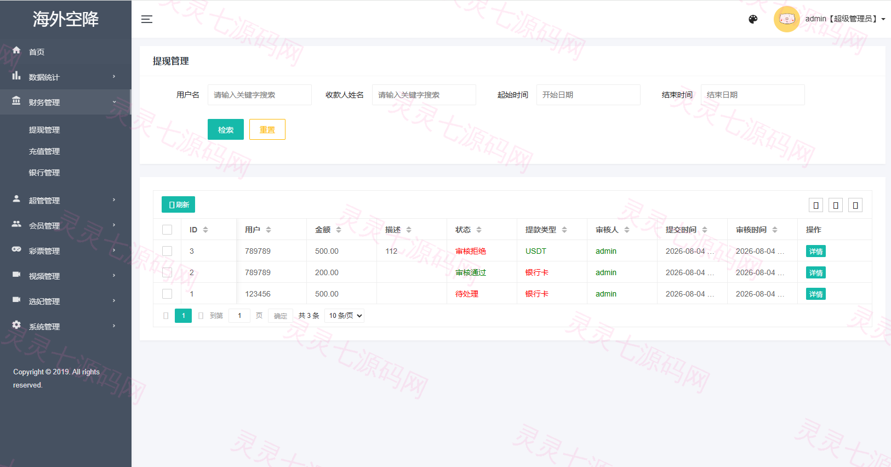Image resolution: width=891 pixels, height=467 pixels.
Task: Tick the select-all checkbox in header
Action: (167, 230)
